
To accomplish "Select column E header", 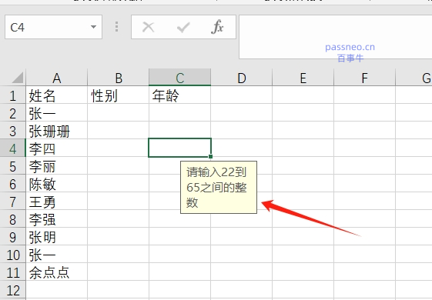I will pyautogui.click(x=303, y=78).
